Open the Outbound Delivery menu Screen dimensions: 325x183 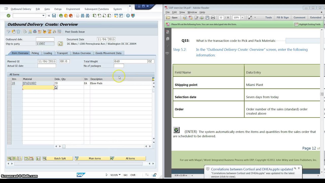pyautogui.click(x=21, y=9)
